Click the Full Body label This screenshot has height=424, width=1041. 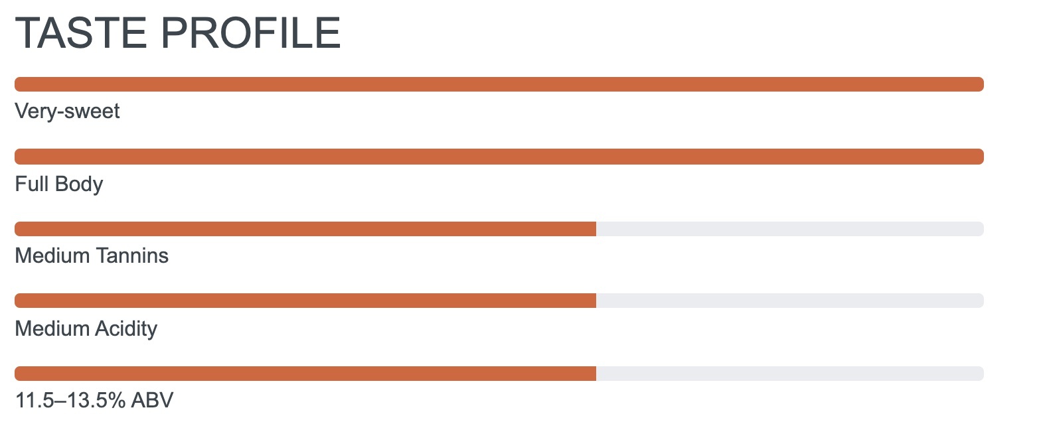(x=58, y=183)
